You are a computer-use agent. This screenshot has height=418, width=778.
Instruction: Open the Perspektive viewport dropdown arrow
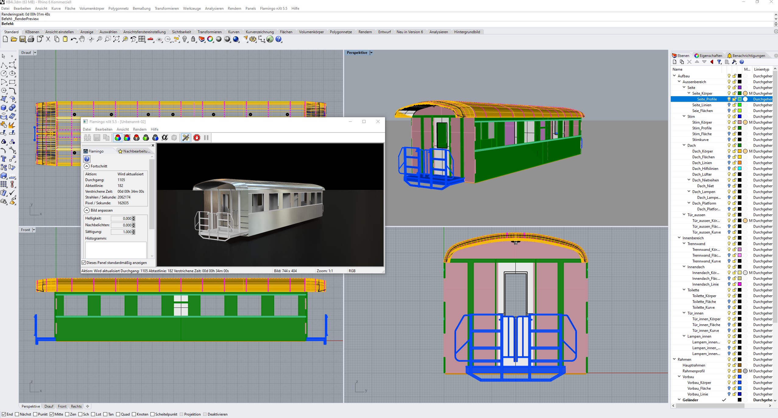tap(371, 53)
